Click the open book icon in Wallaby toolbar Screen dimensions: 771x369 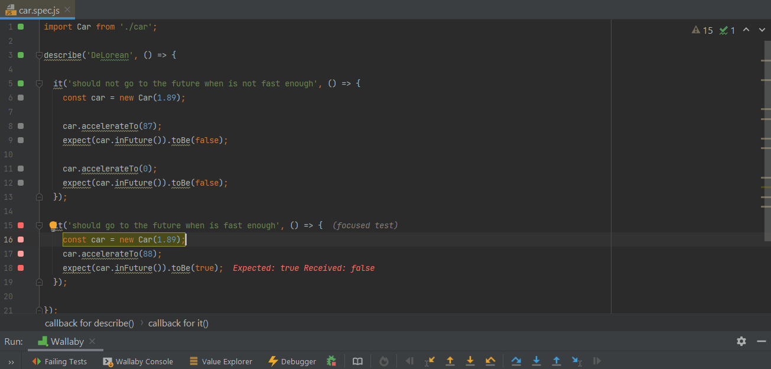pos(357,361)
